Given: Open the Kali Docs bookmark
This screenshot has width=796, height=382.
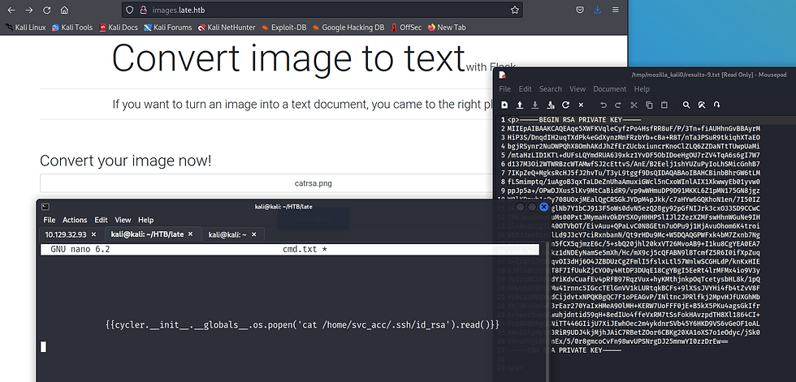Looking at the screenshot, I should [x=119, y=28].
